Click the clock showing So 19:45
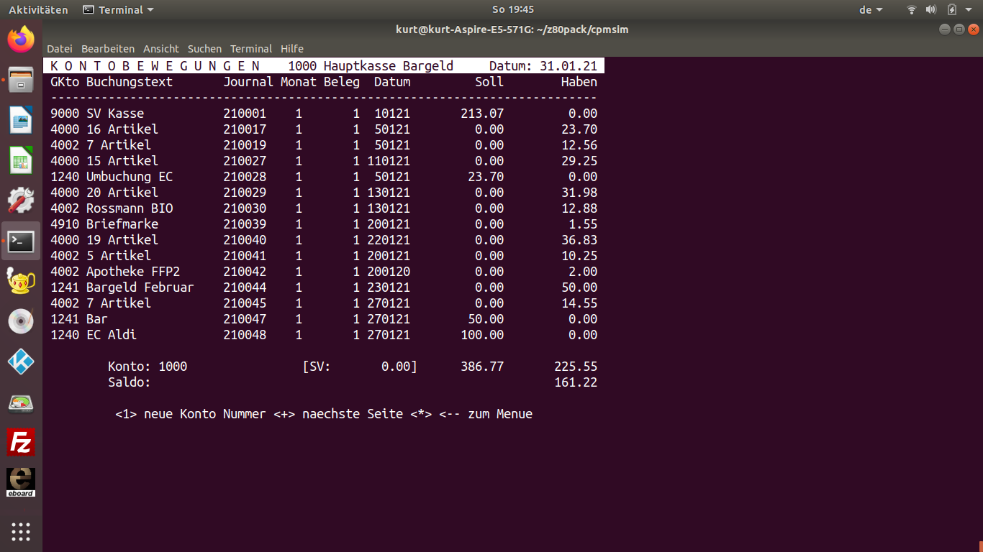Viewport: 983px width, 552px height. tap(512, 10)
